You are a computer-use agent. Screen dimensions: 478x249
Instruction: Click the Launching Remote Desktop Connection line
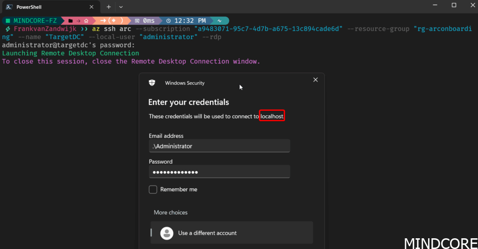pos(70,53)
